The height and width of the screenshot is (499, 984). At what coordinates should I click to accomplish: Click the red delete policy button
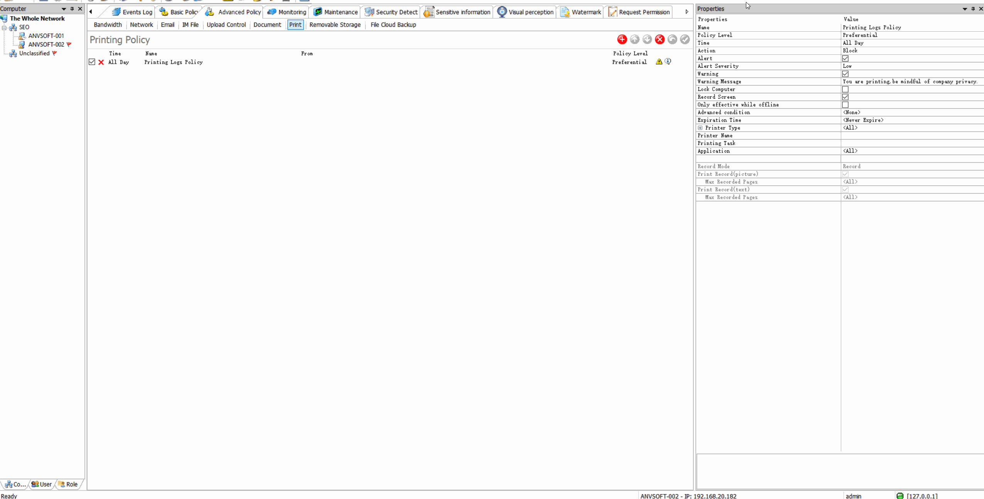click(x=659, y=39)
